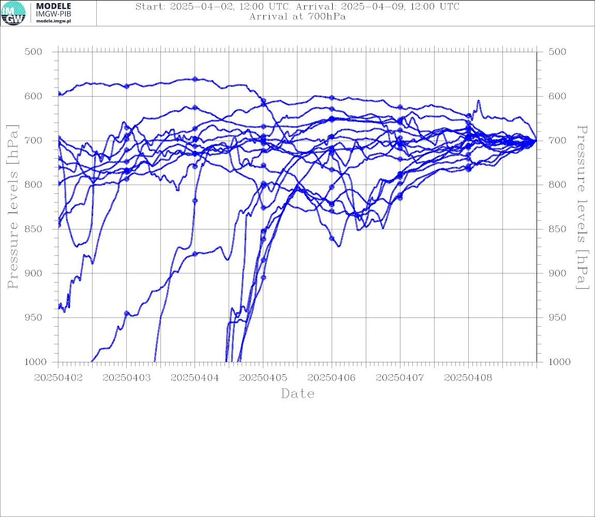Click the left axis 1000 label
595x517 pixels.
36,362
